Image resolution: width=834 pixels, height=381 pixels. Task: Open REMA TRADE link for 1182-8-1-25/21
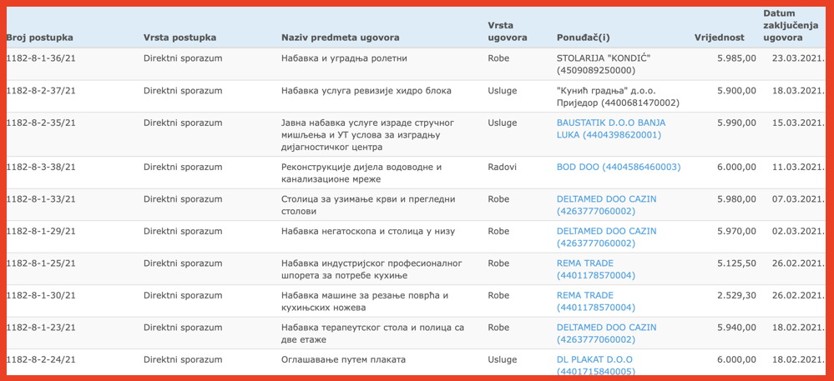pyautogui.click(x=596, y=269)
